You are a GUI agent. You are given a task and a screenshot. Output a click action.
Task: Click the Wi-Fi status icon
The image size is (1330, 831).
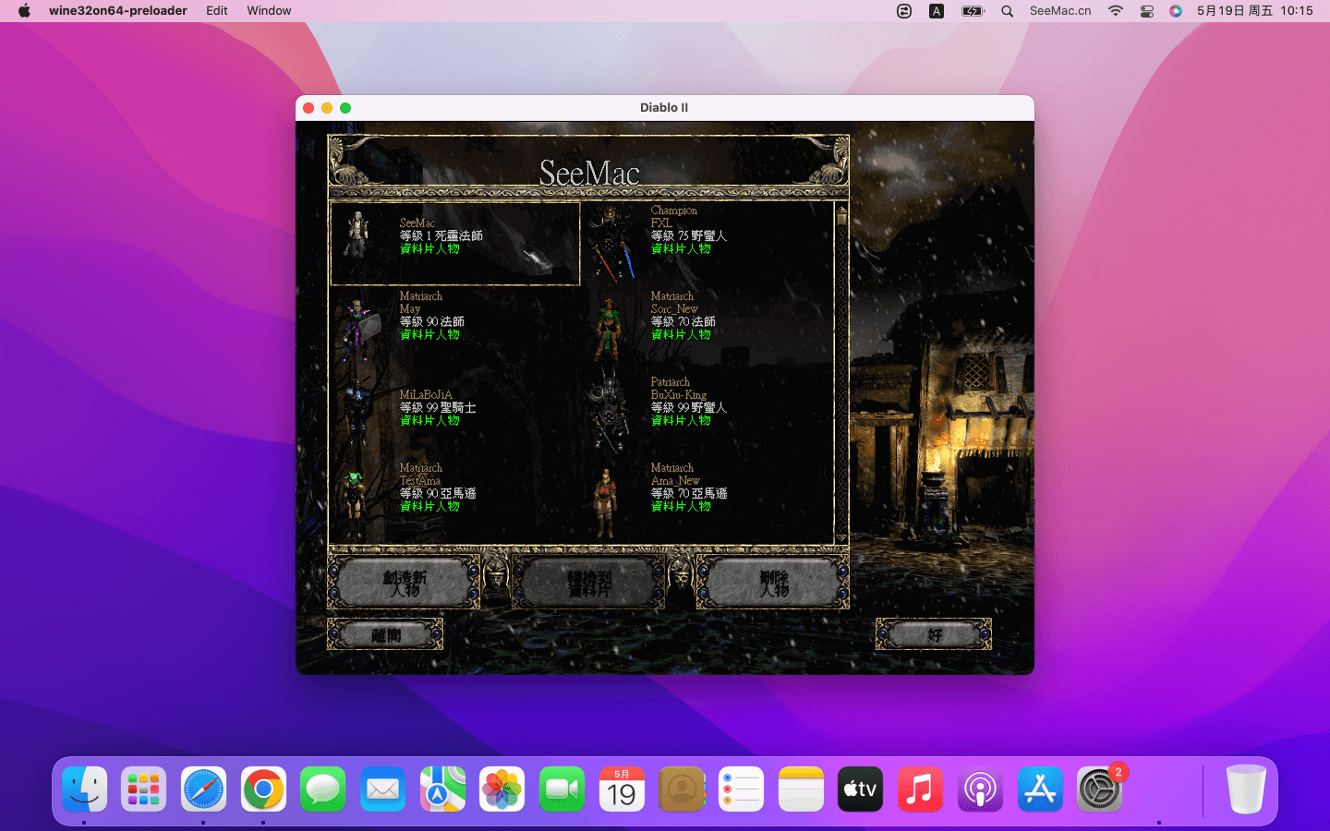pyautogui.click(x=1116, y=11)
